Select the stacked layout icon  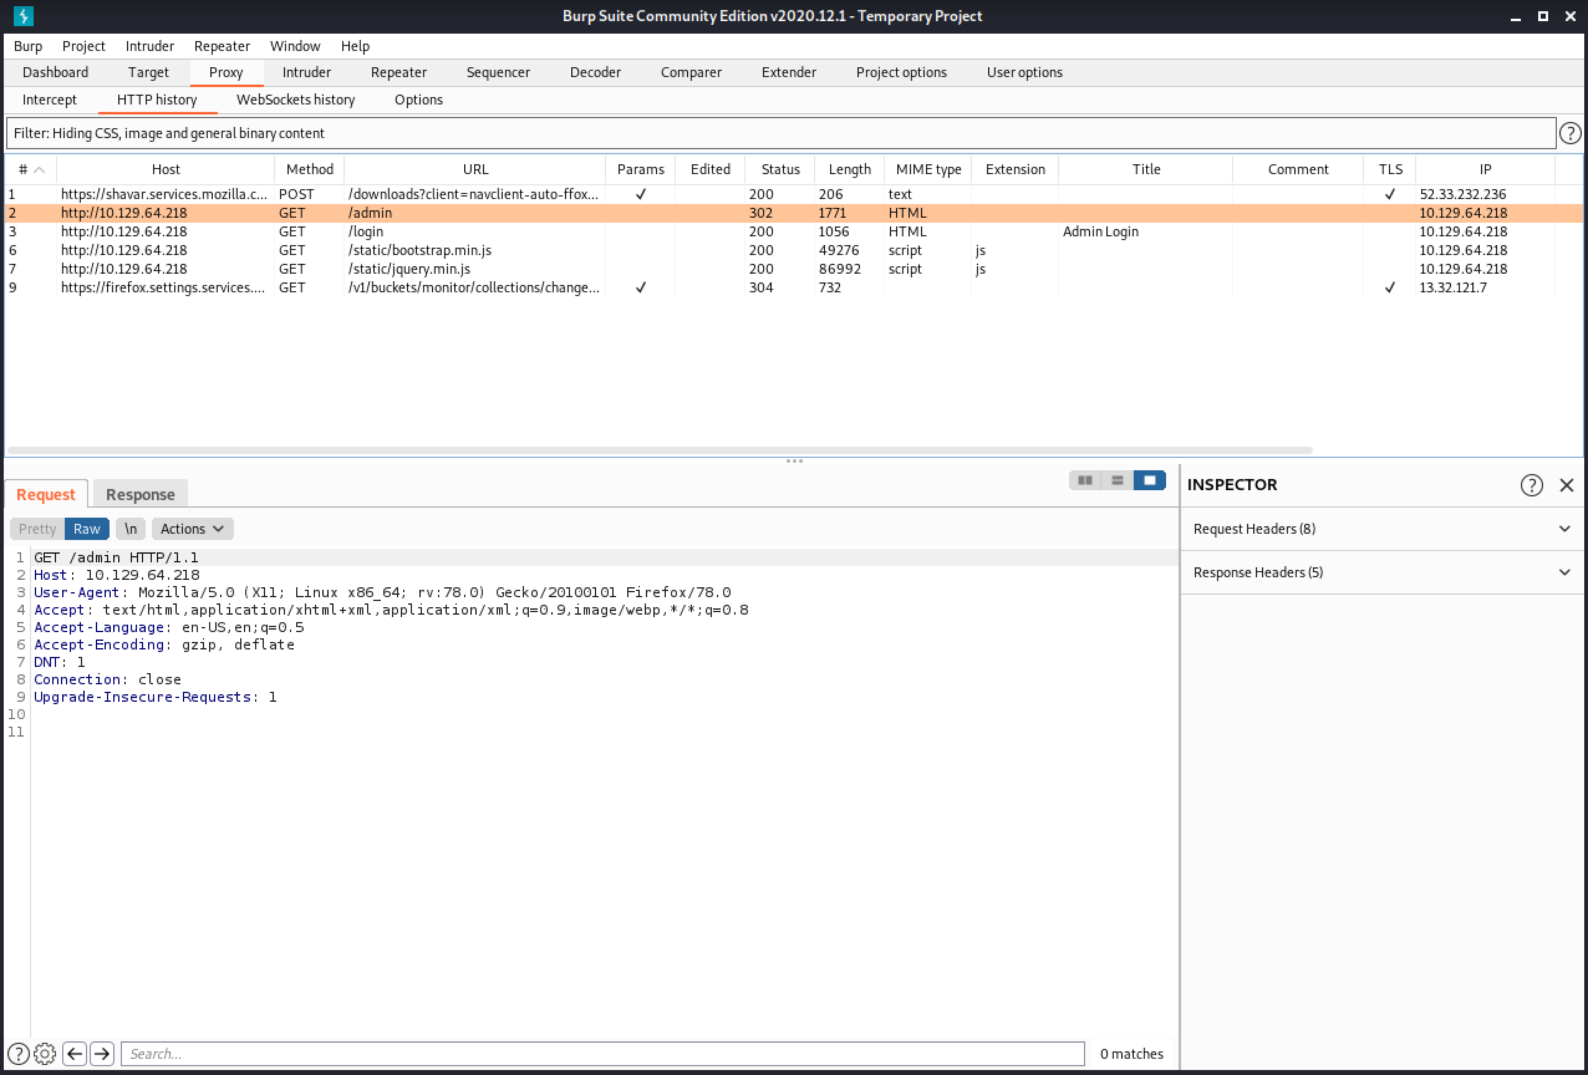click(1117, 480)
